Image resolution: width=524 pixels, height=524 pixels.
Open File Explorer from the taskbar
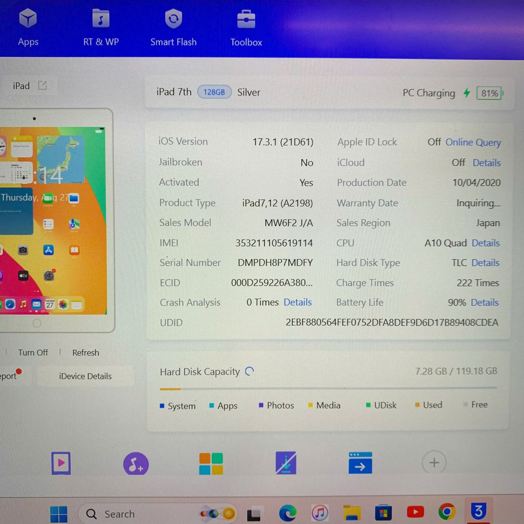[352, 513]
